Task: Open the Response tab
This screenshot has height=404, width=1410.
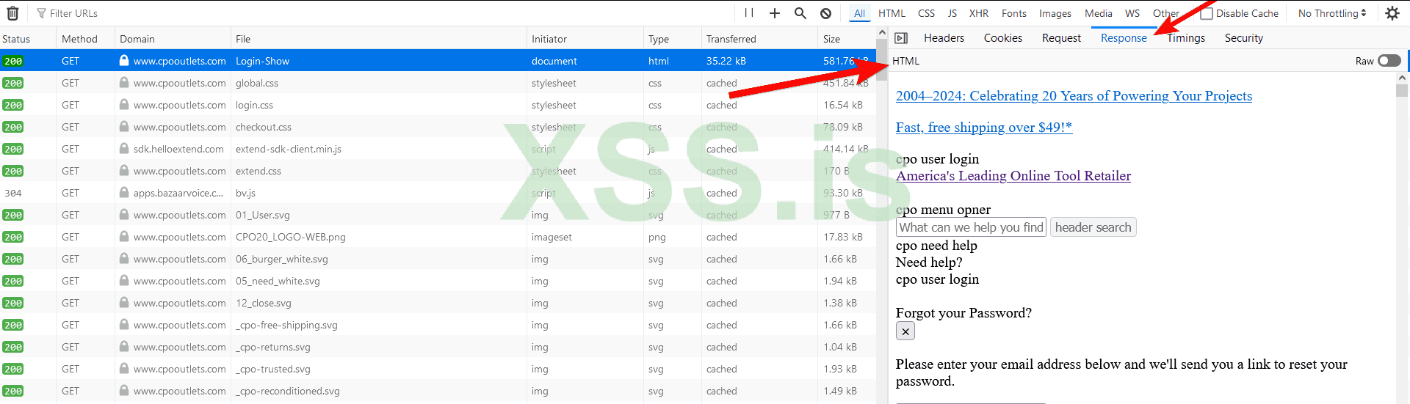Action: click(x=1124, y=38)
